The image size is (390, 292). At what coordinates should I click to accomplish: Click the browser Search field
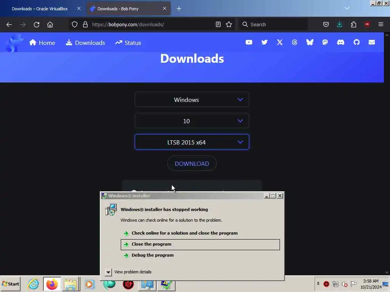click(273, 24)
